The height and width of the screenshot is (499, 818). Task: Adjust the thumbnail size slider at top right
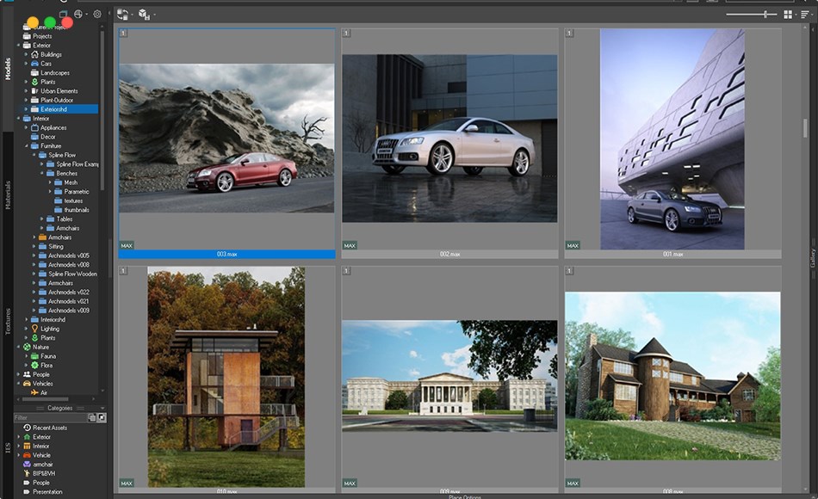[766, 14]
